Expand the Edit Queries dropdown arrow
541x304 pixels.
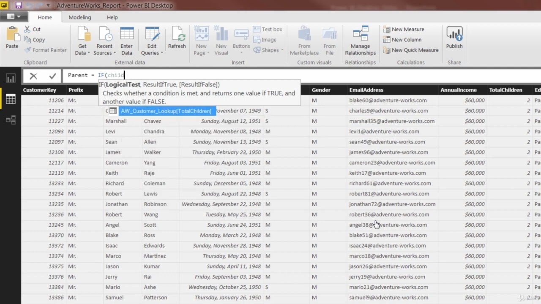coord(162,53)
